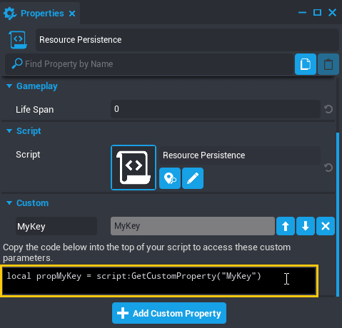Reset the Script property to default

pos(328,168)
